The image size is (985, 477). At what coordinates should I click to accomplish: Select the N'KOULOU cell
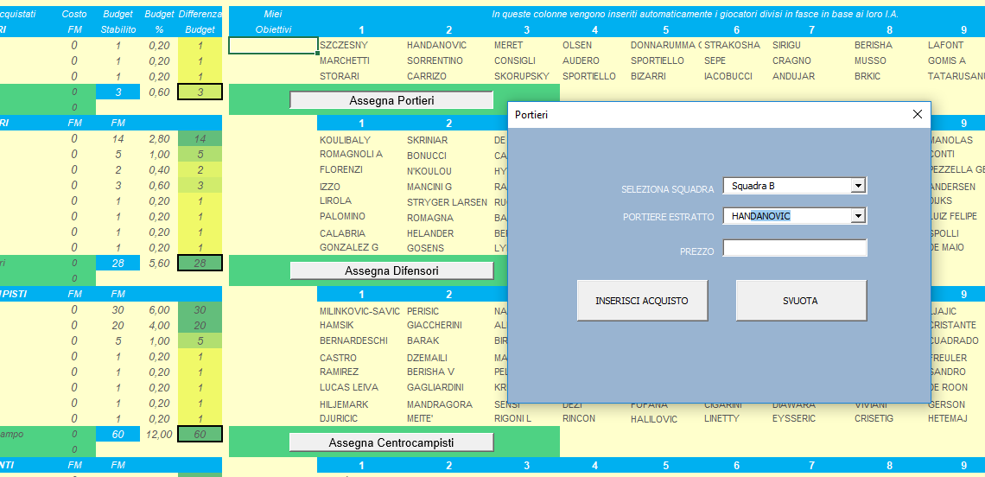[x=429, y=172]
